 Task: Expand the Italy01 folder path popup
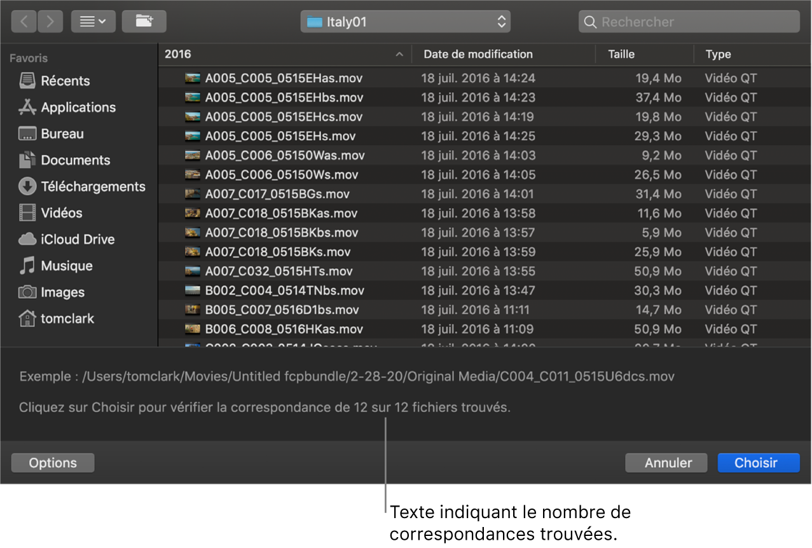tap(405, 22)
